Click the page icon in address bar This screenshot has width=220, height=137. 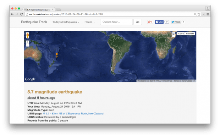27,14
